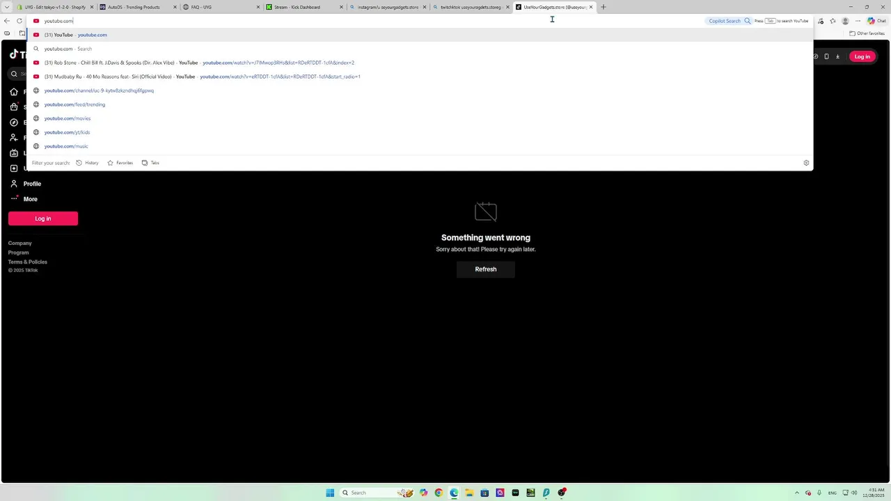The image size is (891, 501).
Task: Open File Explorer from the taskbar
Action: [x=469, y=493]
